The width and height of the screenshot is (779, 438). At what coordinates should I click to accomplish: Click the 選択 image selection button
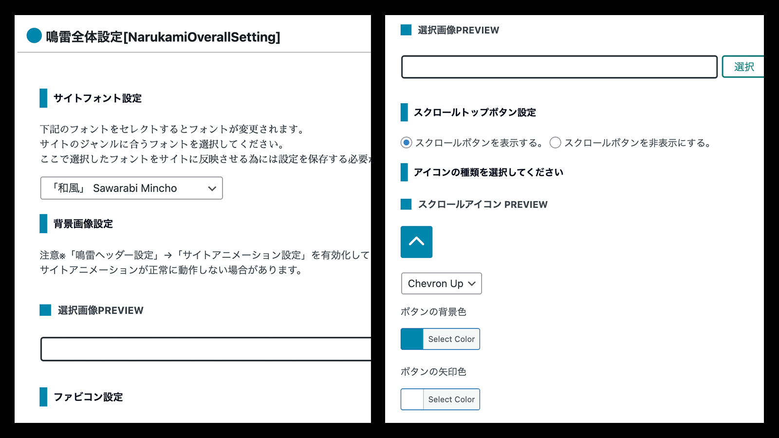click(745, 67)
